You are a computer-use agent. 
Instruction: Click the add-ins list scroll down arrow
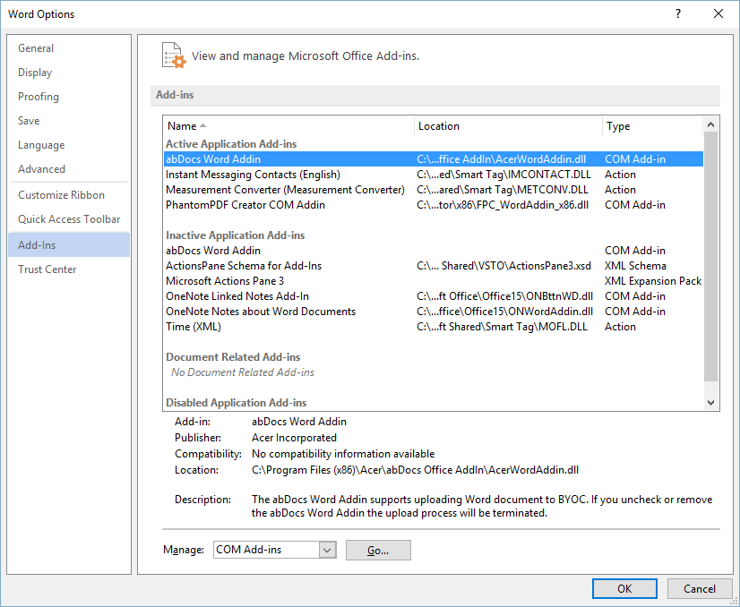[x=710, y=403]
